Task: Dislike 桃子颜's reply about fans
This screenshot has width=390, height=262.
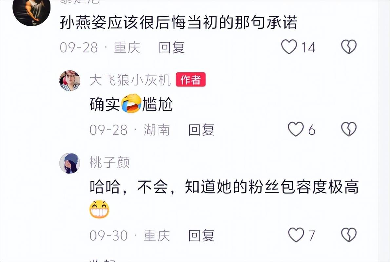Action: point(349,235)
